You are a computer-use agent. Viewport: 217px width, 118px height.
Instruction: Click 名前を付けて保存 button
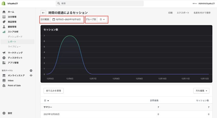(202, 13)
